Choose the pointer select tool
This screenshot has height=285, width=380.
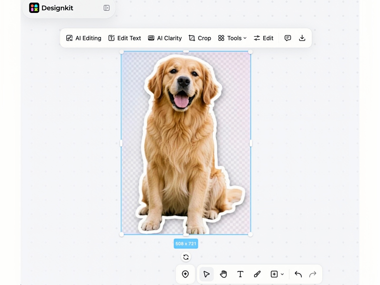click(206, 274)
